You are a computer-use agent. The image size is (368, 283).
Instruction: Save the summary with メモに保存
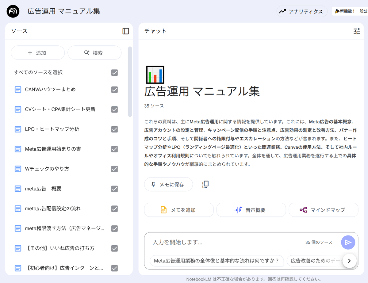point(168,184)
